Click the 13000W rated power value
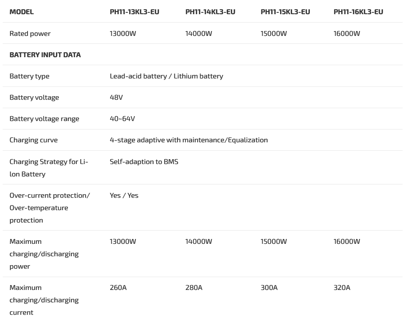403x321 pixels. (x=123, y=34)
